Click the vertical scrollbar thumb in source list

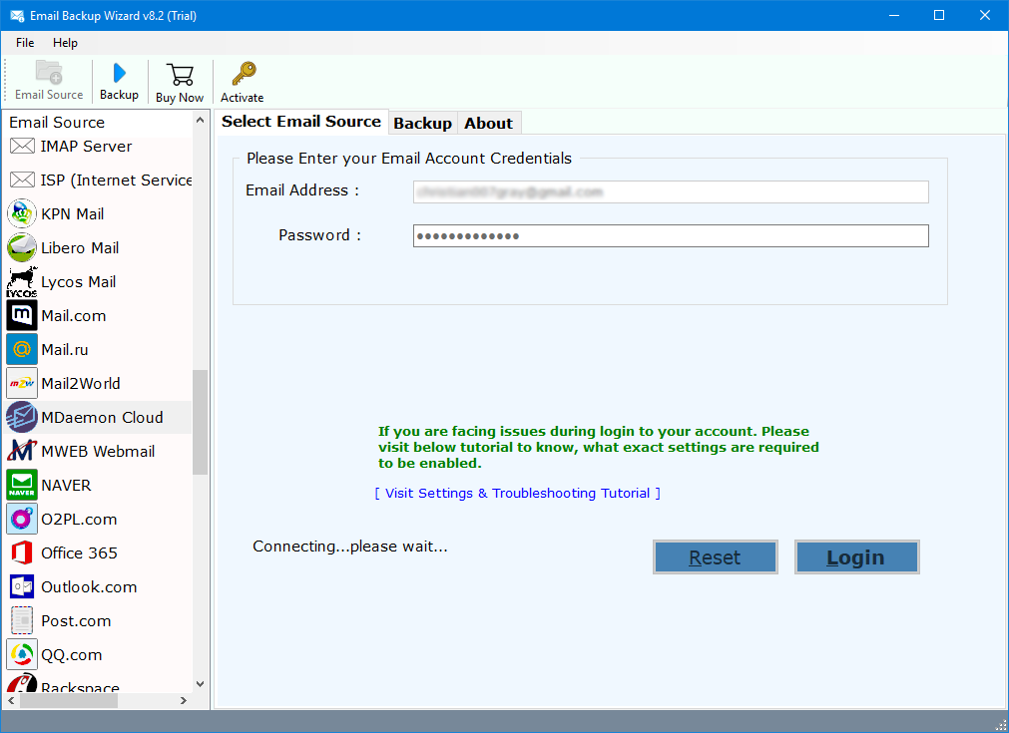pyautogui.click(x=201, y=422)
